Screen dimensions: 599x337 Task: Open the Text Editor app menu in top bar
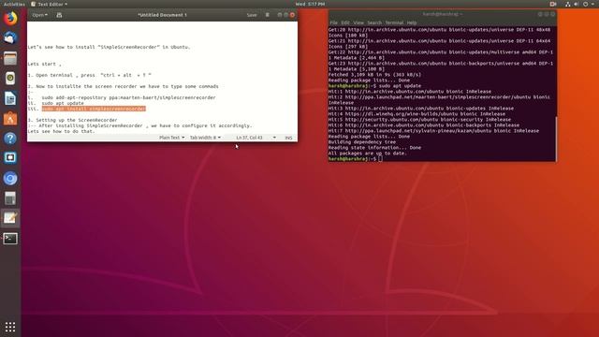49,4
